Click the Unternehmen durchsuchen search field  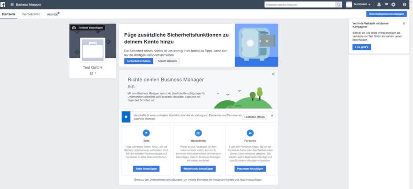tap(300, 4)
